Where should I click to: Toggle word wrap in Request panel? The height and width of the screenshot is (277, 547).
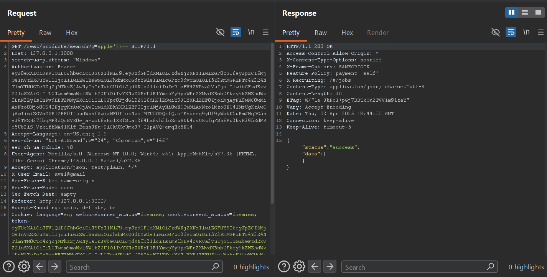point(236,32)
